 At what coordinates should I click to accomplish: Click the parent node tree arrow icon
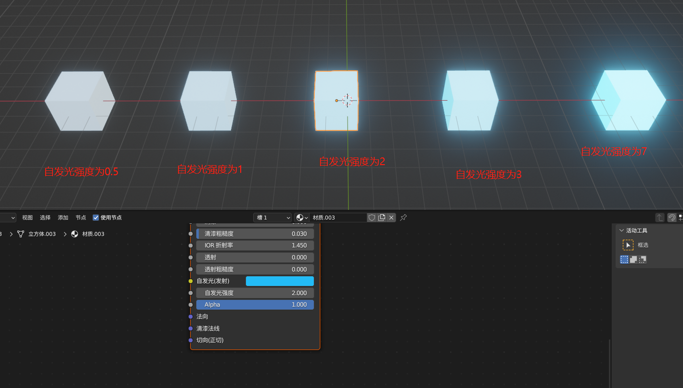pos(660,218)
